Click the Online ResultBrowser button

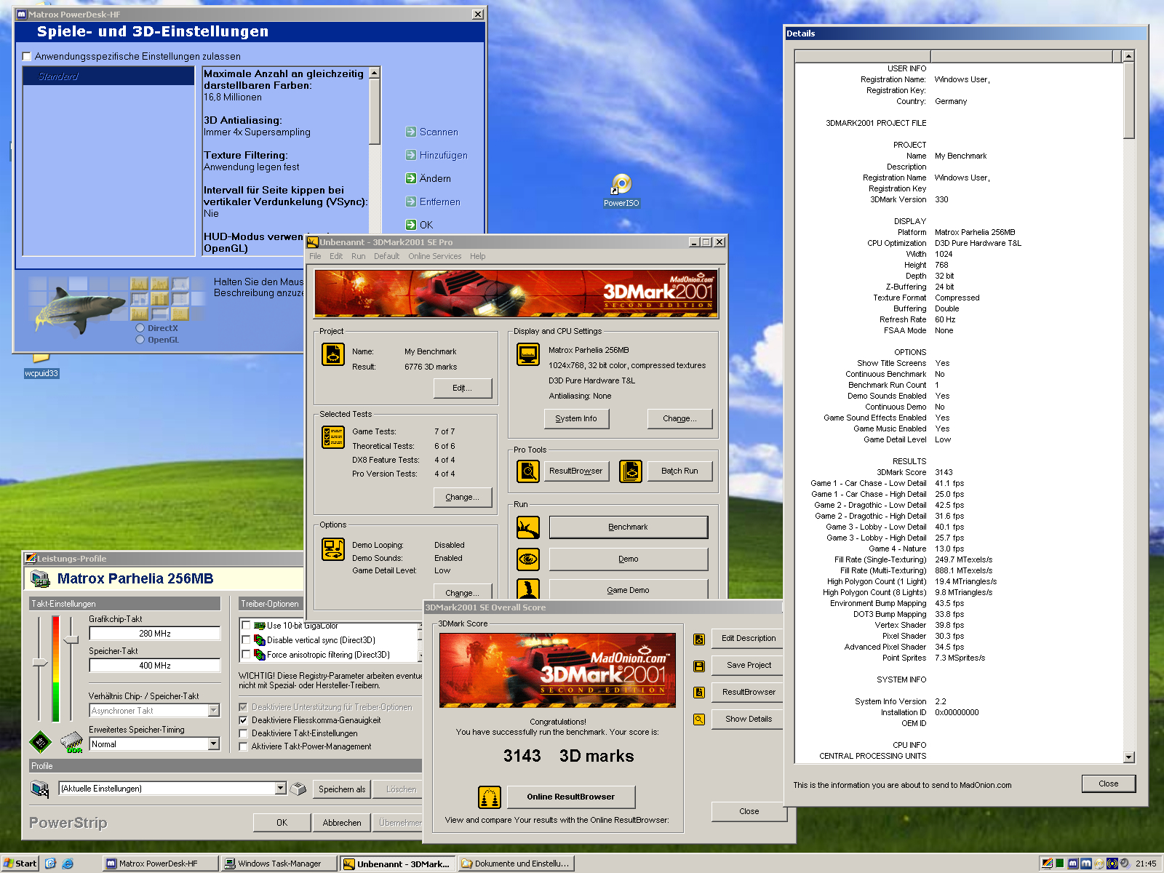(571, 797)
